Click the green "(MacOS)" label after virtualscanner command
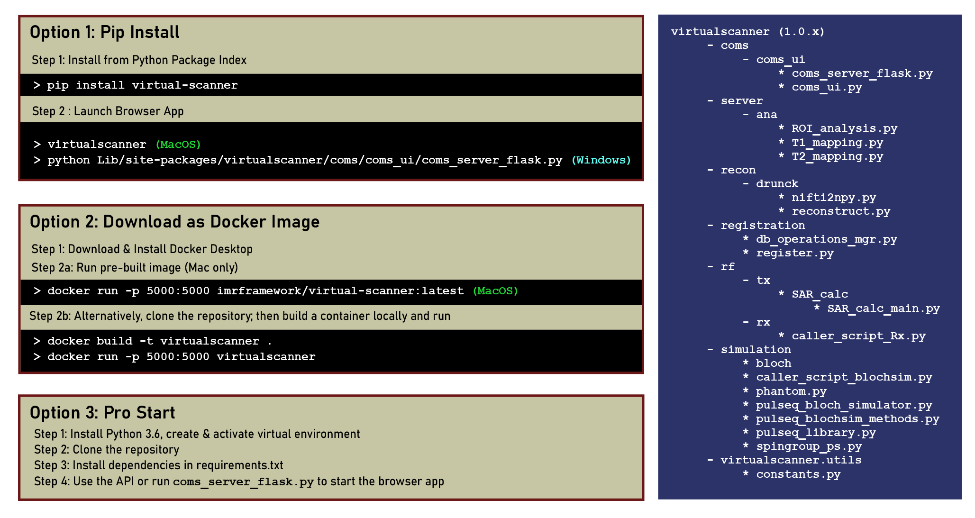This screenshot has height=518, width=975. 178,144
